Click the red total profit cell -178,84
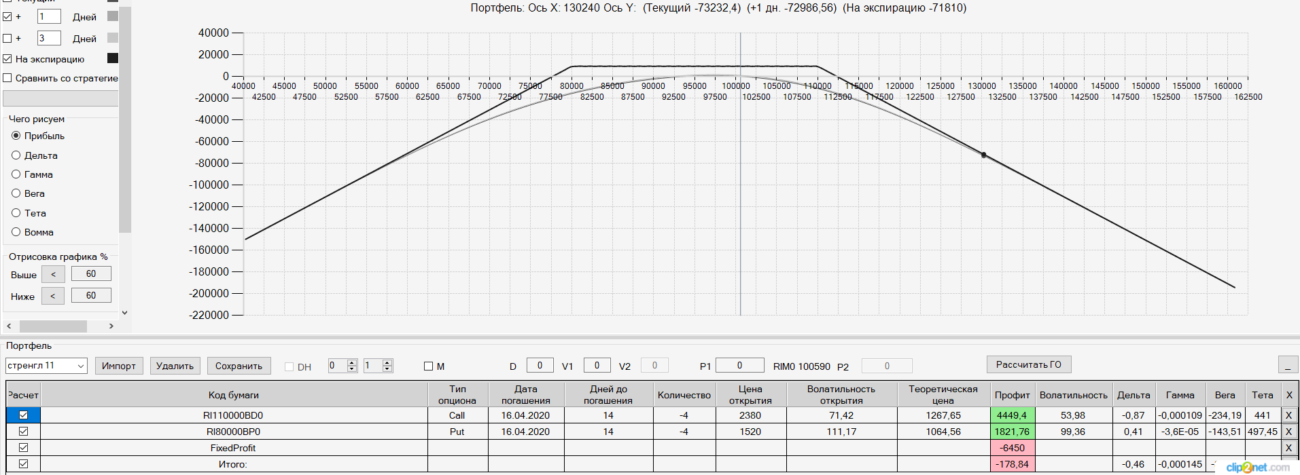 click(x=1012, y=464)
